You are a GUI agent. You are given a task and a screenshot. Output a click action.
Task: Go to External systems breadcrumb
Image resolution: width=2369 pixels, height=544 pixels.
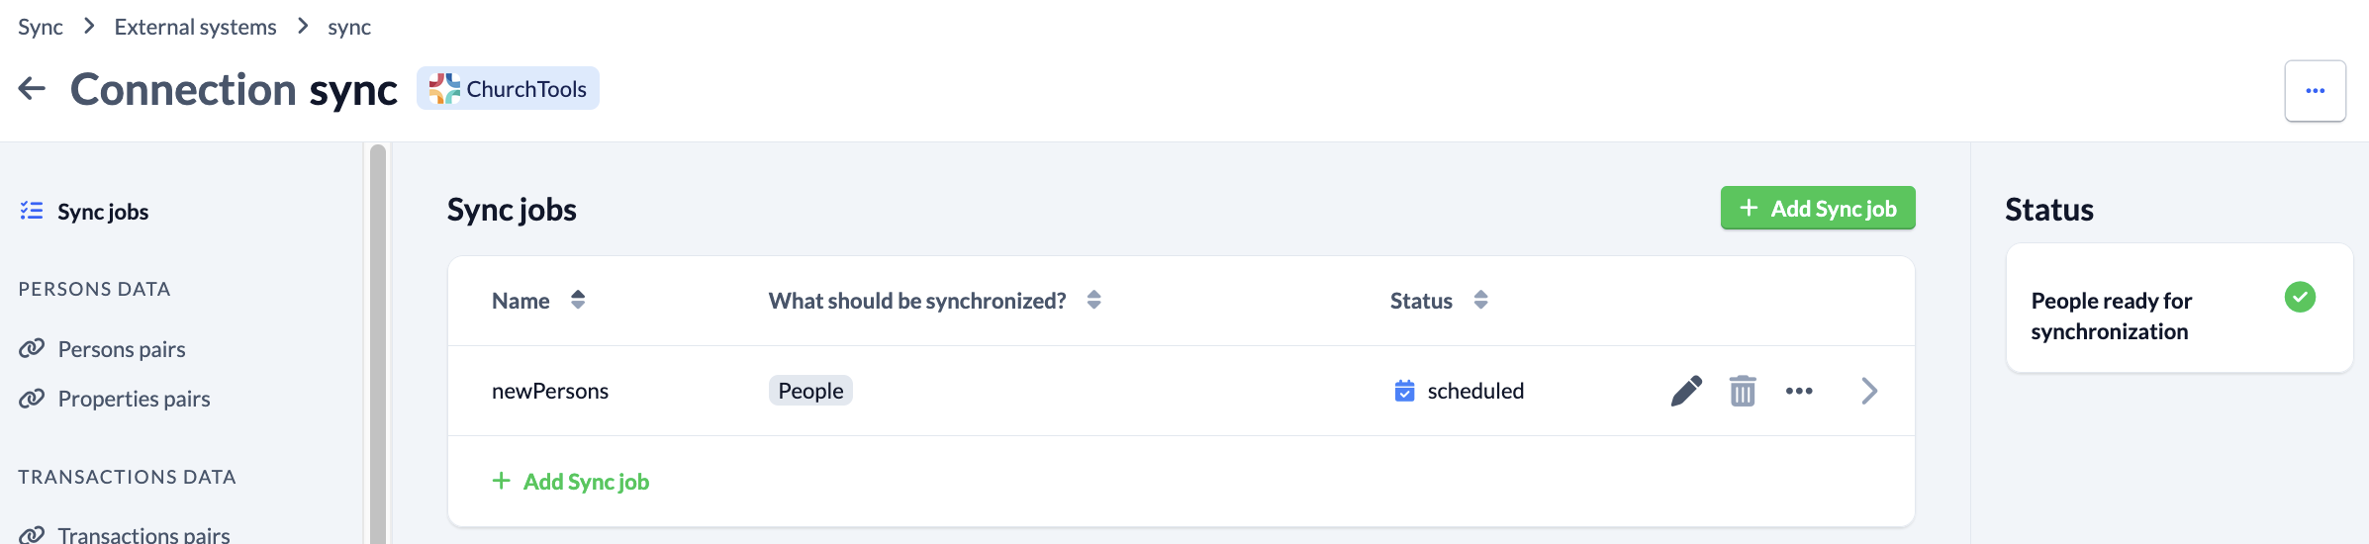[195, 27]
